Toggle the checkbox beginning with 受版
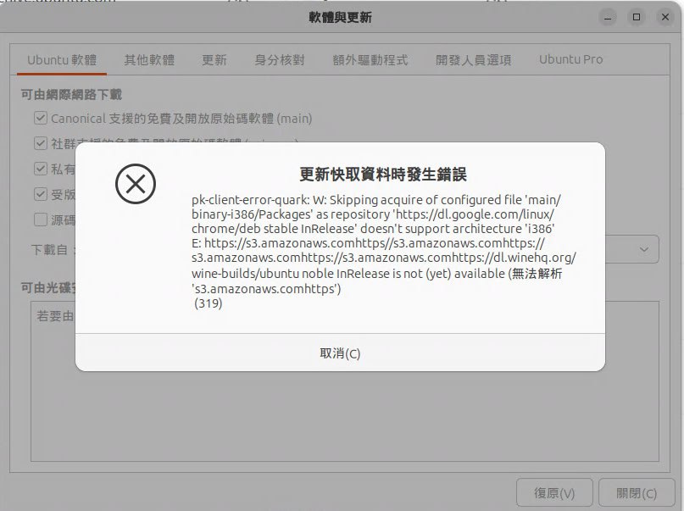Viewport: 684px width, 511px height. click(x=41, y=194)
